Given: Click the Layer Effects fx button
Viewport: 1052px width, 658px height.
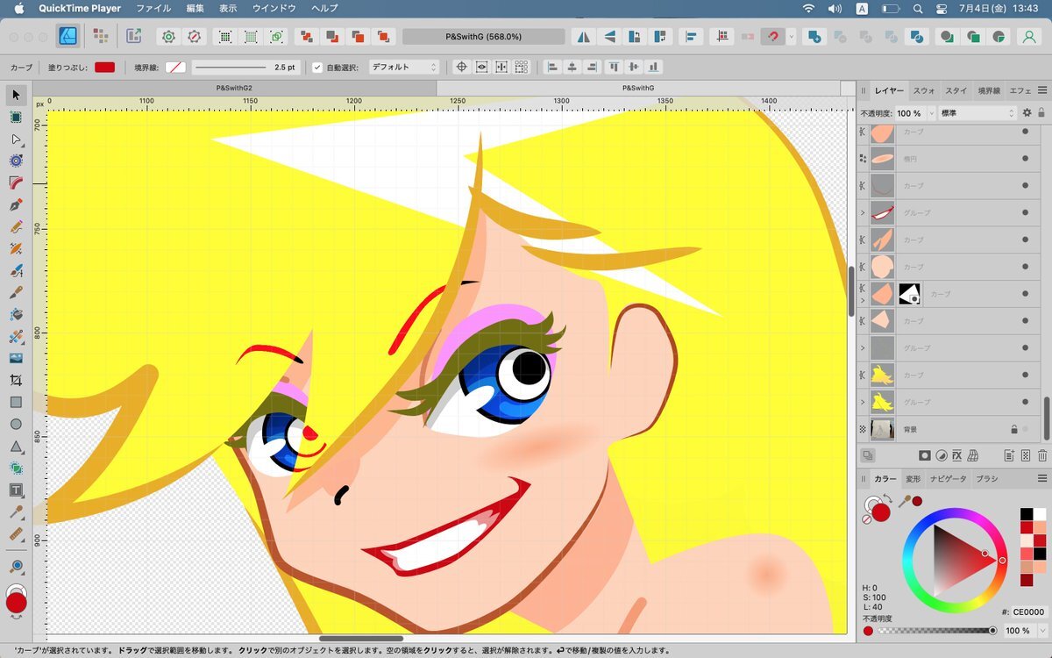Looking at the screenshot, I should [957, 455].
